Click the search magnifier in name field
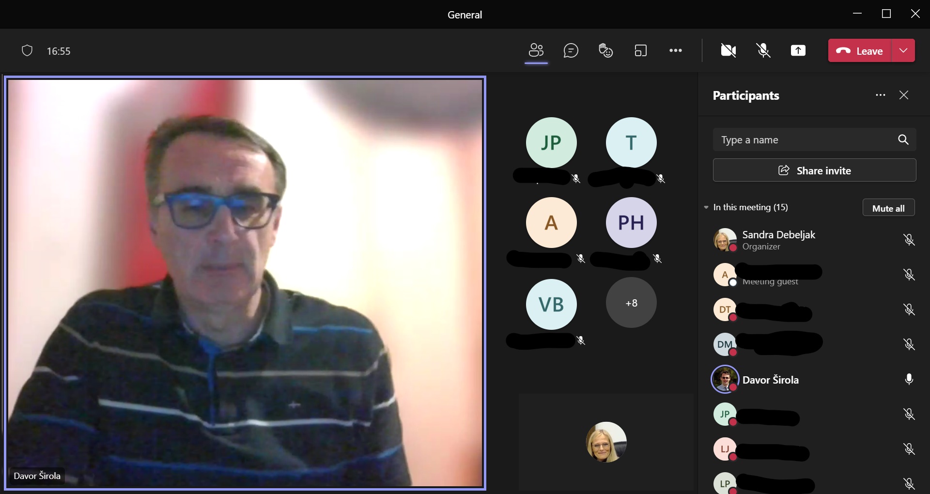This screenshot has height=494, width=930. point(903,139)
